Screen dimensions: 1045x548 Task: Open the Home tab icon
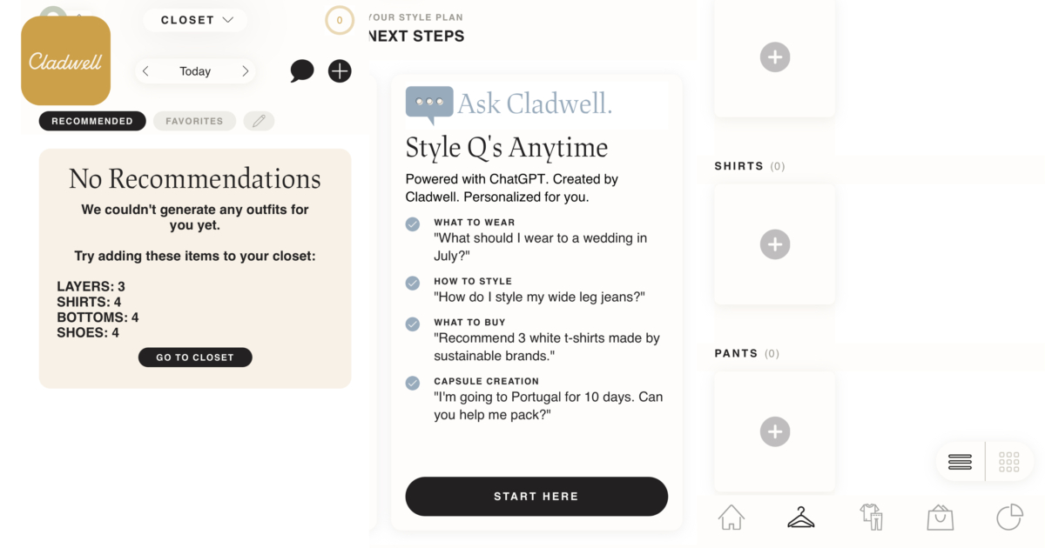[731, 518]
